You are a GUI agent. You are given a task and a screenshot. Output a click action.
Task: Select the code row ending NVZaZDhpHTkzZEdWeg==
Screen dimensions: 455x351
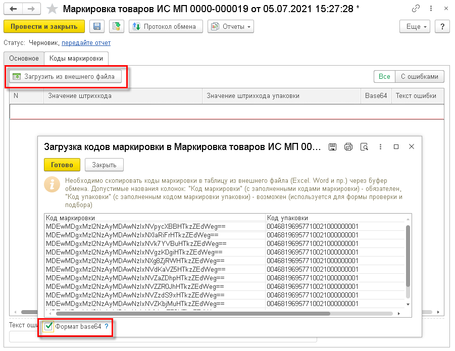(155, 278)
